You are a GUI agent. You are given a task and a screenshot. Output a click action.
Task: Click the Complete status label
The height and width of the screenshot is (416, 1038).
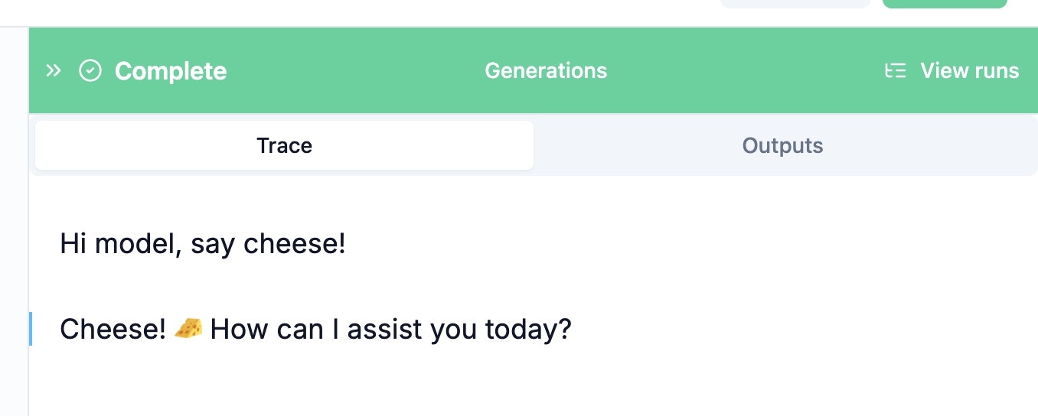[170, 71]
